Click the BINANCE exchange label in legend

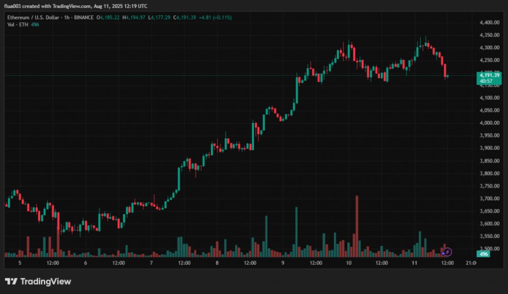(x=84, y=18)
